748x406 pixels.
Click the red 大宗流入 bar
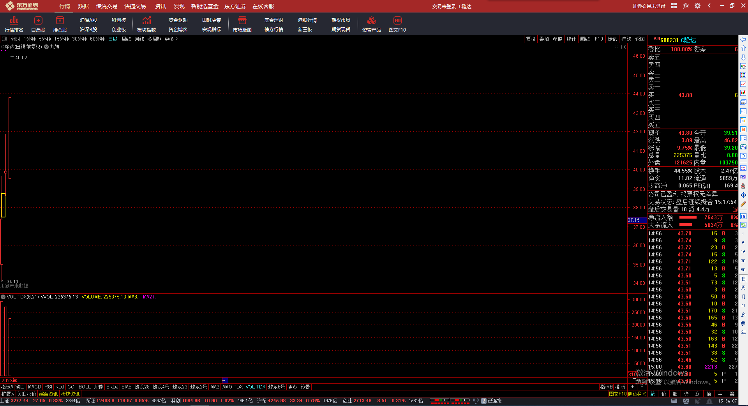(686, 225)
